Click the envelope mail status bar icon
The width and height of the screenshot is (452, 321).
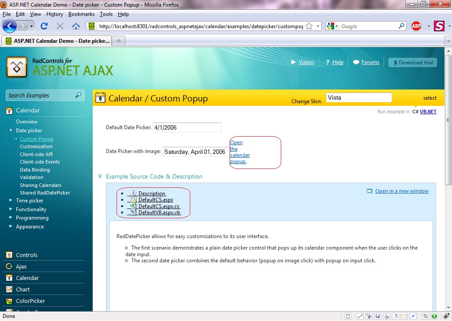click(404, 316)
